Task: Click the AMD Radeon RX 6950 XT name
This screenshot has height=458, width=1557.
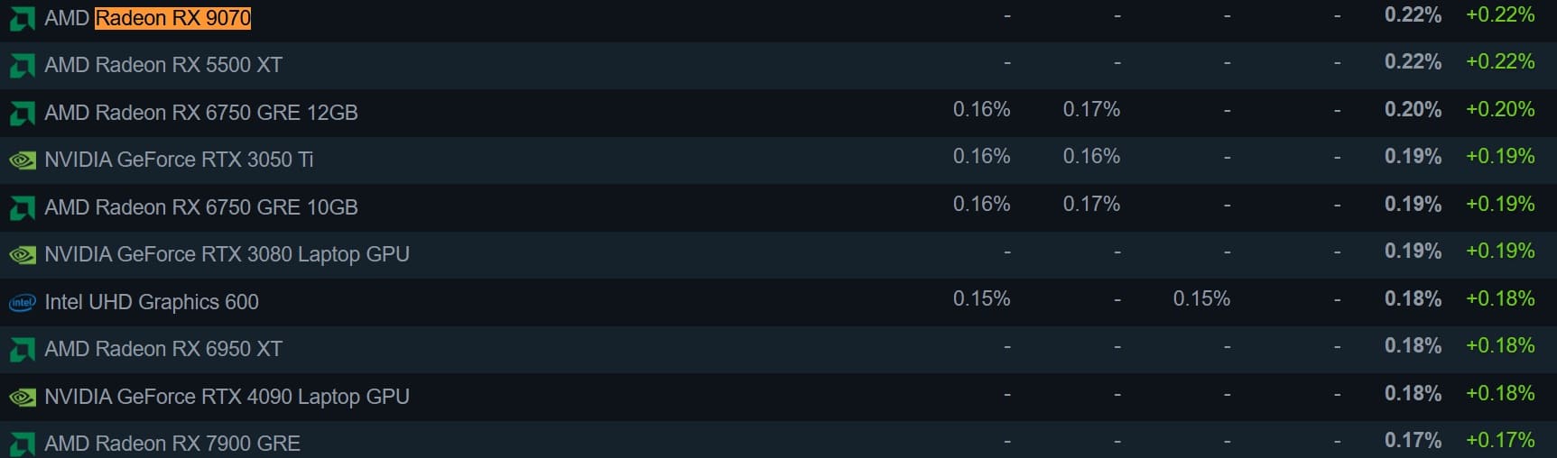Action: click(x=163, y=349)
